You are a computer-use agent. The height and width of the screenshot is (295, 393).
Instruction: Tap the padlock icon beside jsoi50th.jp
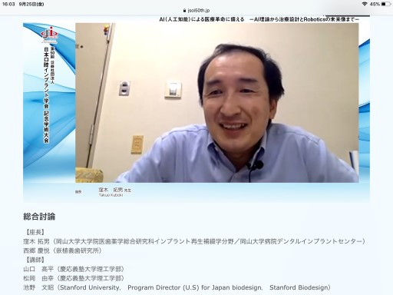click(x=185, y=11)
